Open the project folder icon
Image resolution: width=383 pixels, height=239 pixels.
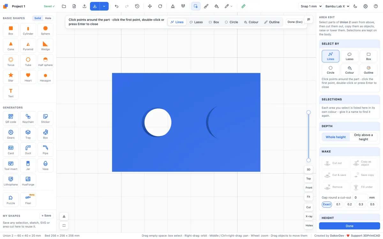64,6
